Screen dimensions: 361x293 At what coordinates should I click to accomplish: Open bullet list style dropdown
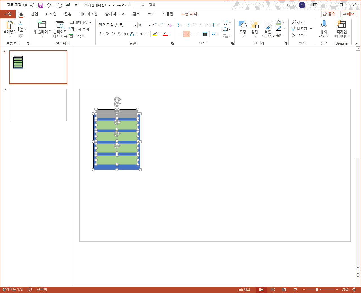tap(185, 25)
